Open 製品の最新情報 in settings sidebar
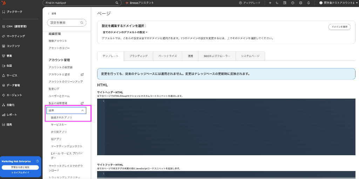359x179 pixels. pos(58,103)
